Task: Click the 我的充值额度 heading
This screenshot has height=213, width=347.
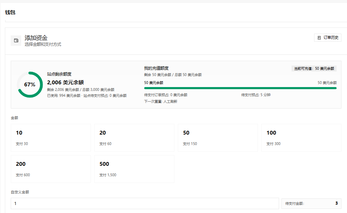Action: (x=156, y=68)
